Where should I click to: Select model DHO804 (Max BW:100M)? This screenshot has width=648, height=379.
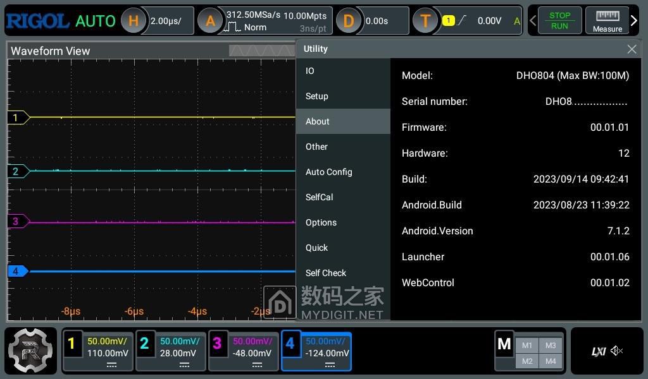point(573,75)
